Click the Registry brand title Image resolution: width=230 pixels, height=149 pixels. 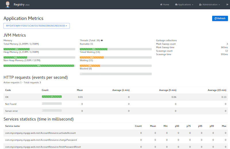pyautogui.click(x=19, y=5)
